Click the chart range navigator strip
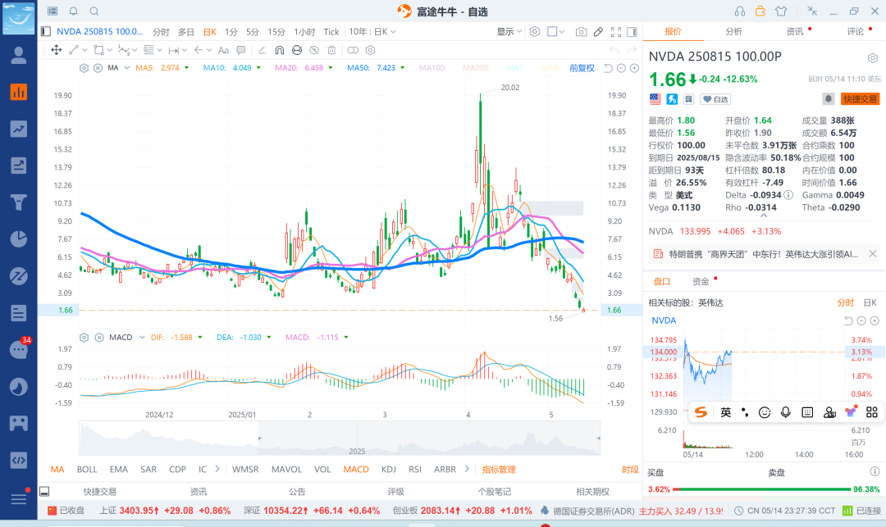This screenshot has height=527, width=886. tap(340, 438)
